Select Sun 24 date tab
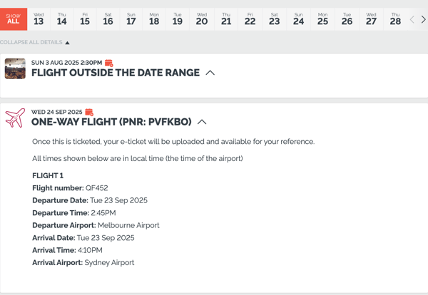Screen dimensions: 428x295 [298, 19]
